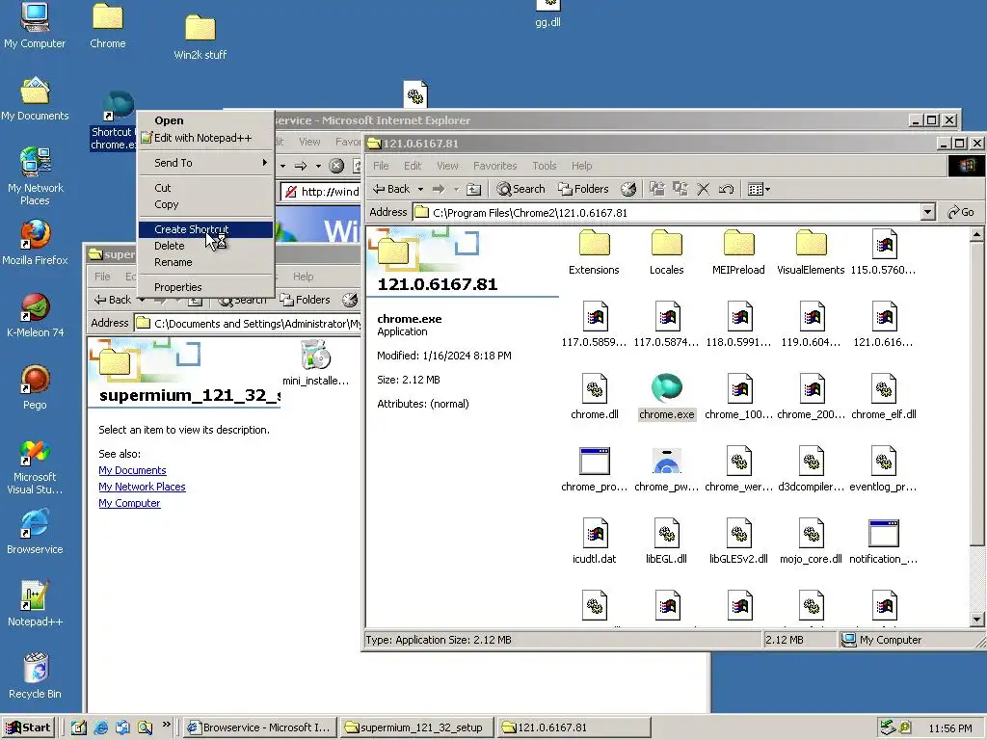
Task: Select the Extensions folder
Action: pos(594,251)
